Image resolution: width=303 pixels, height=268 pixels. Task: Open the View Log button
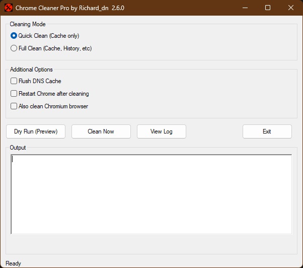(x=162, y=131)
